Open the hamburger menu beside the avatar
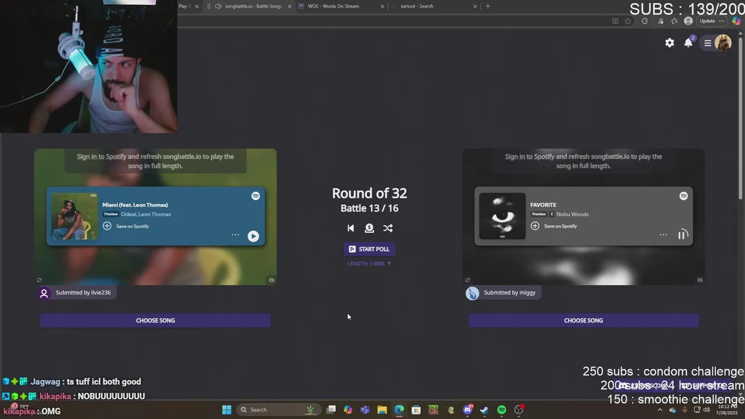745x419 pixels. point(708,42)
